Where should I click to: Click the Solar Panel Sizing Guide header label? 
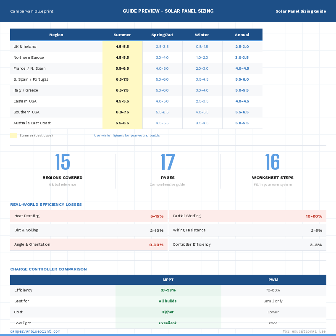pyautogui.click(x=301, y=11)
